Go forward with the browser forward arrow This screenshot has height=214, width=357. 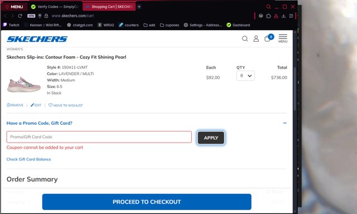[12, 16]
